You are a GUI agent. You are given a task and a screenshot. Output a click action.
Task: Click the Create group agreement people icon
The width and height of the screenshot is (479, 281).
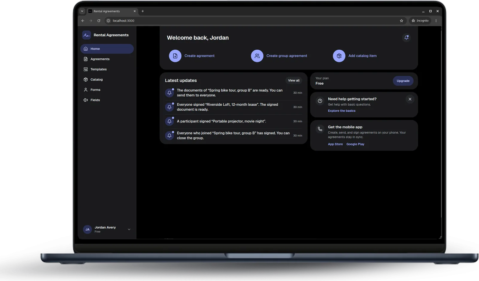(x=257, y=56)
